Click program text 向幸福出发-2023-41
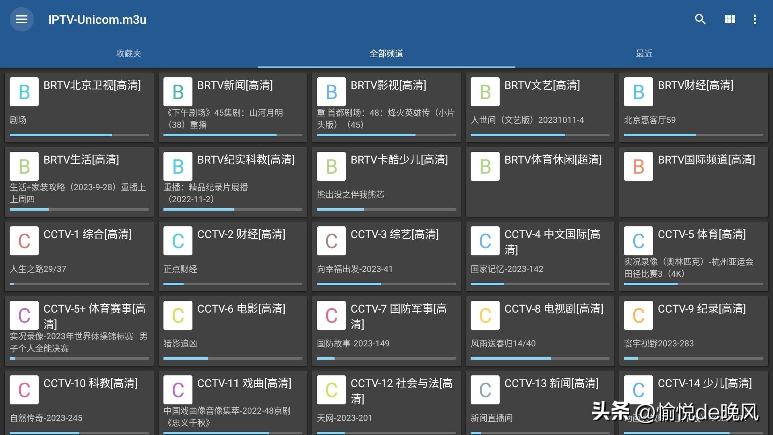Viewport: 773px width, 435px height. [355, 269]
